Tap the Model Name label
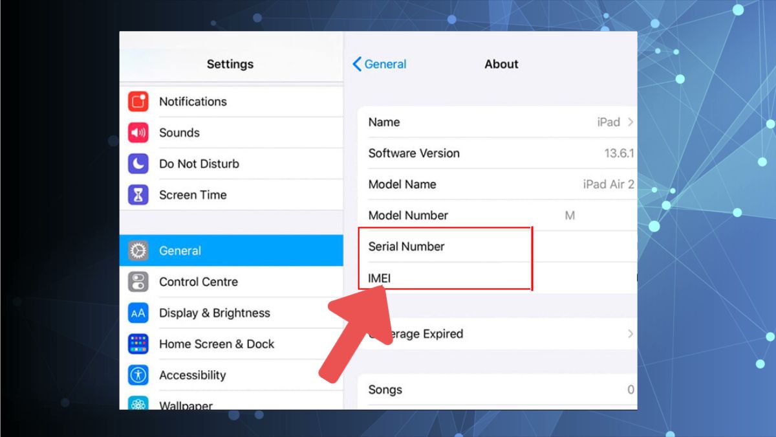776x437 pixels. 402,185
